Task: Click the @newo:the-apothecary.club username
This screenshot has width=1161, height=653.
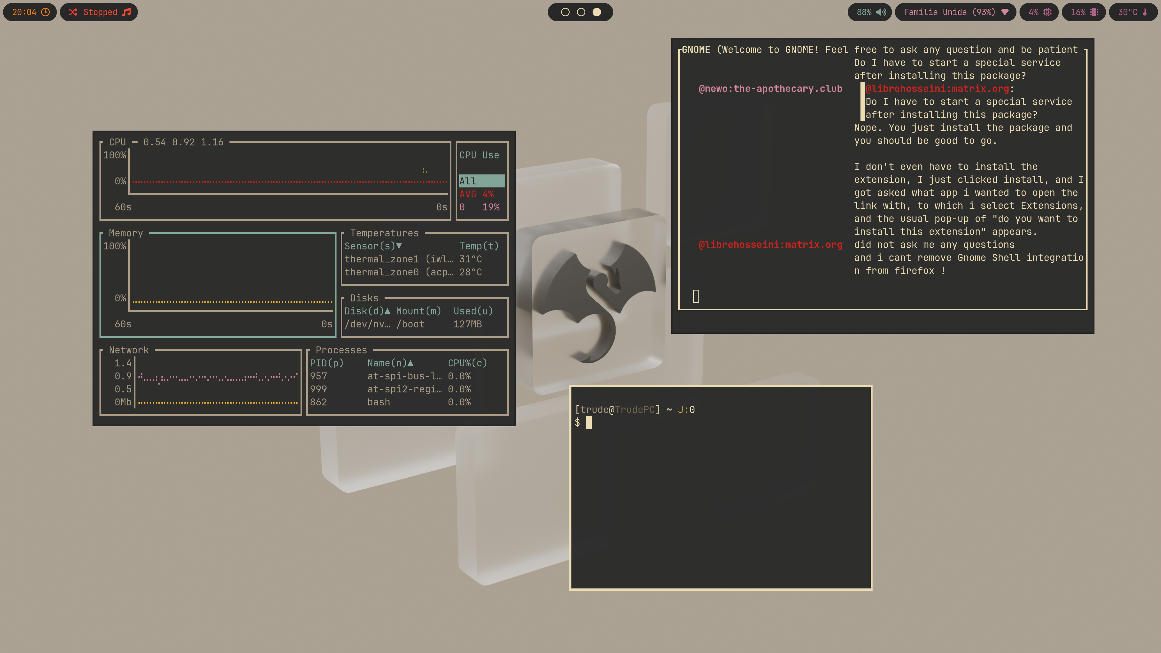Action: click(x=770, y=89)
